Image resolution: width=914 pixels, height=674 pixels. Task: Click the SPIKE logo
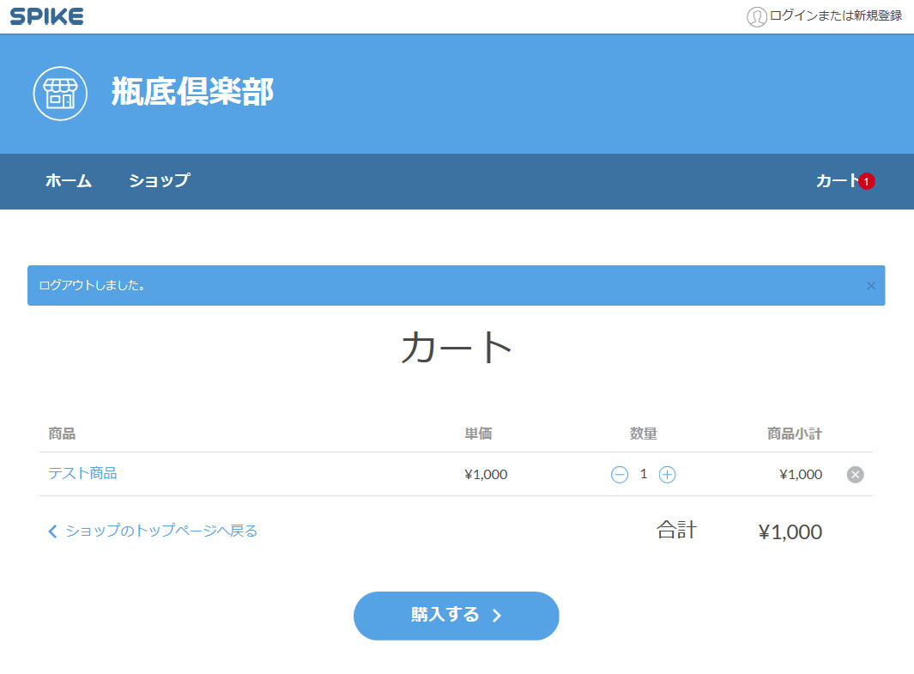tap(46, 16)
